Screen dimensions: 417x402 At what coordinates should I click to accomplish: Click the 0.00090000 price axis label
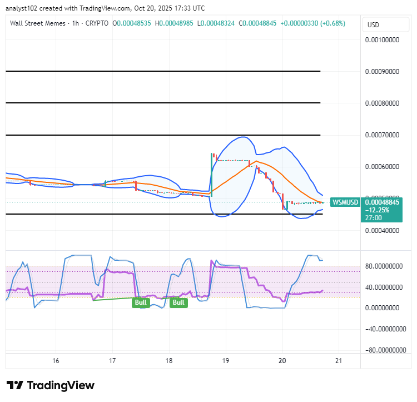pyautogui.click(x=382, y=72)
